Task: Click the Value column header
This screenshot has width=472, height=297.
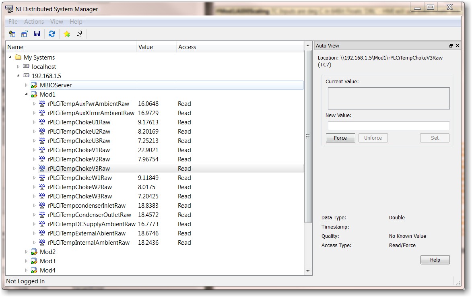Action: click(x=157, y=47)
